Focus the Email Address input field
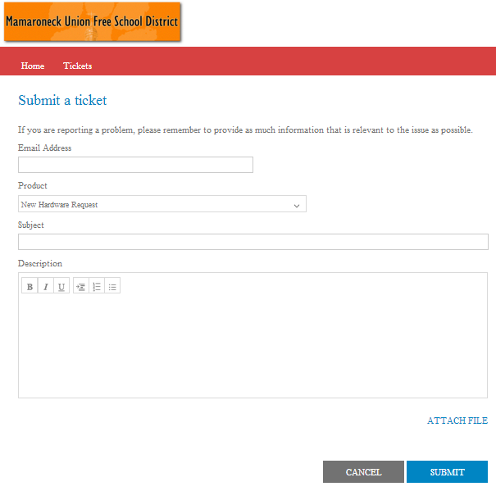 pos(135,165)
